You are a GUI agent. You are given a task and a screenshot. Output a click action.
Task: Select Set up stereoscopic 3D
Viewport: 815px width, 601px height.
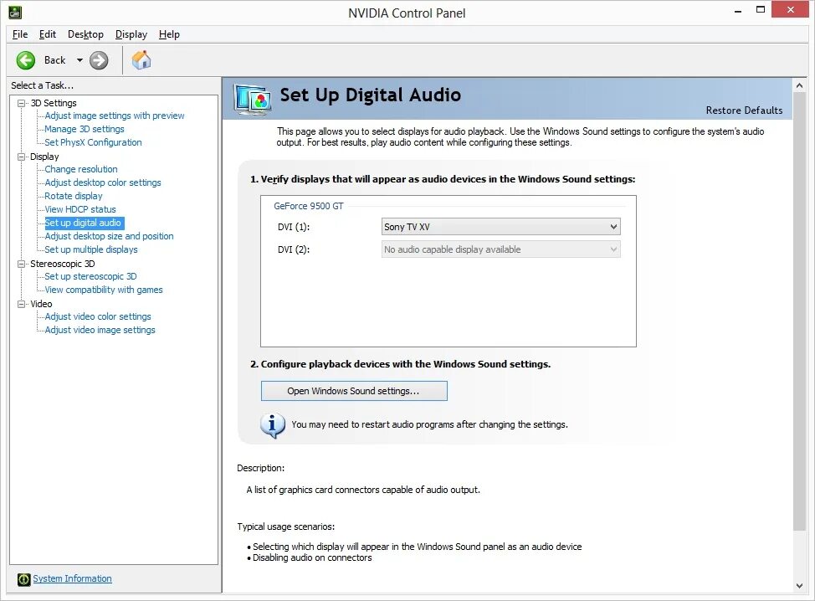click(x=90, y=276)
